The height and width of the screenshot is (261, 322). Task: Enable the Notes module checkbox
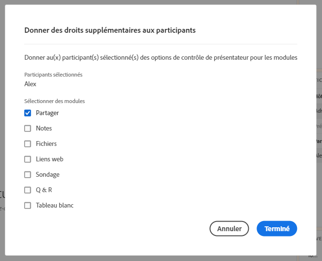[x=28, y=129]
